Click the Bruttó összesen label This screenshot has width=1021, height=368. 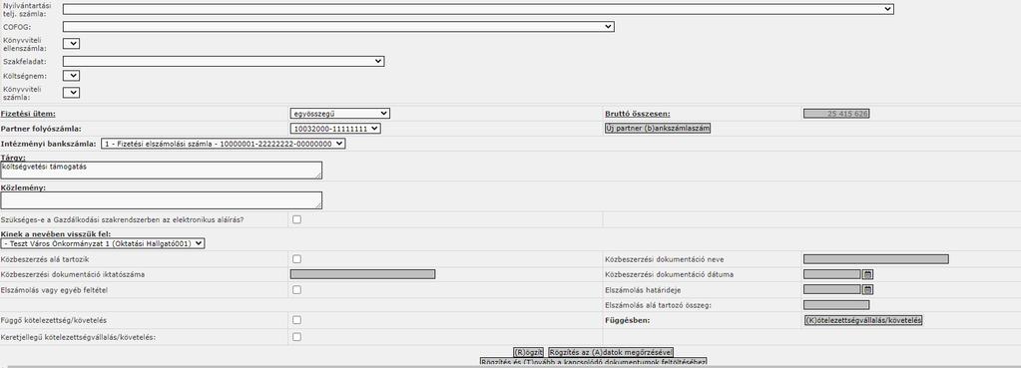pos(638,114)
